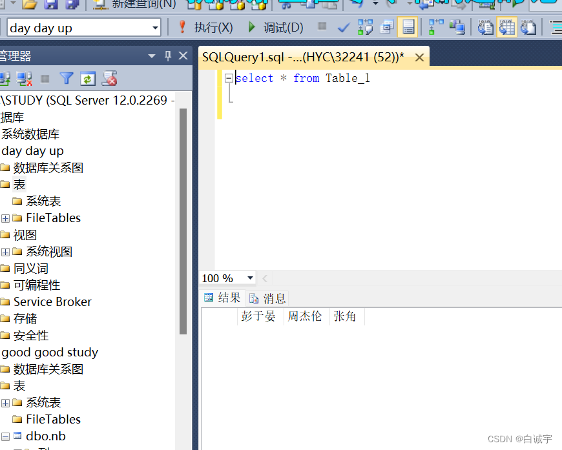Click the gray Stop square in Object Explorer

pyautogui.click(x=45, y=79)
